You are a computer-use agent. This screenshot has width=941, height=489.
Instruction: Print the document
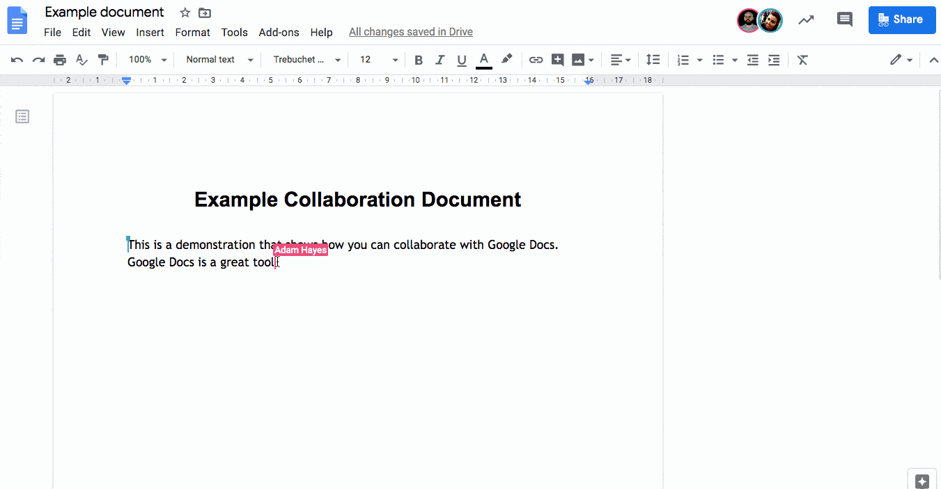coord(60,60)
